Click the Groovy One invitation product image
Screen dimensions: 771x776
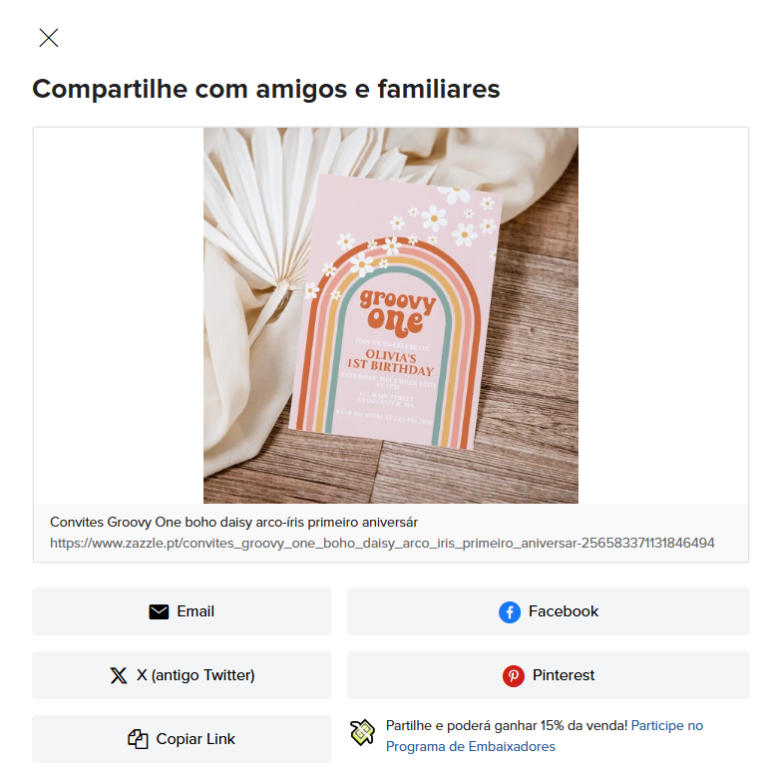pos(390,315)
